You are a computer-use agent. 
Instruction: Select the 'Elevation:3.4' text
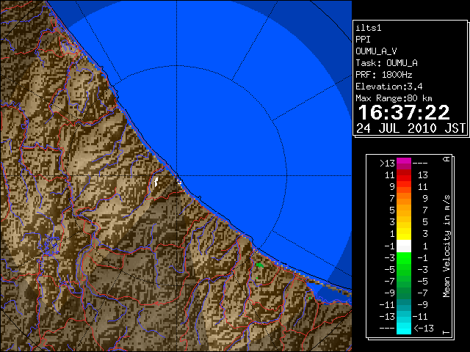click(389, 87)
